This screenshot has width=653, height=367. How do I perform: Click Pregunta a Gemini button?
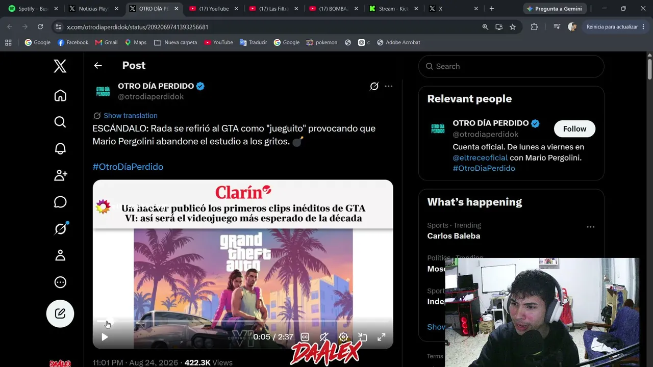pos(554,9)
